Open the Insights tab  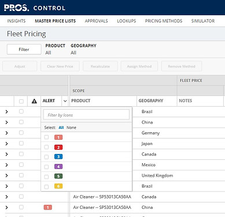(x=16, y=21)
